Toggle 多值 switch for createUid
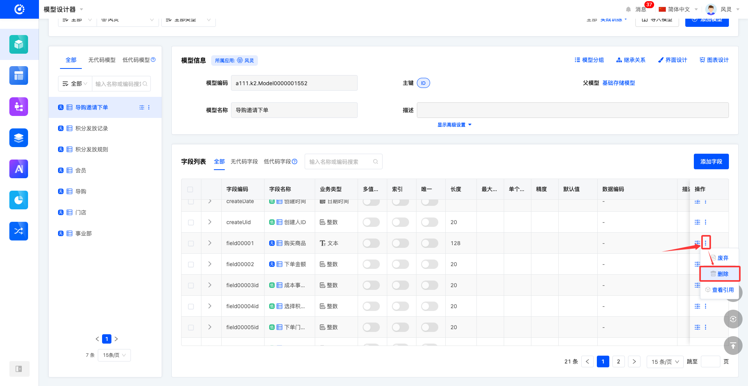This screenshot has width=748, height=386. pos(371,222)
